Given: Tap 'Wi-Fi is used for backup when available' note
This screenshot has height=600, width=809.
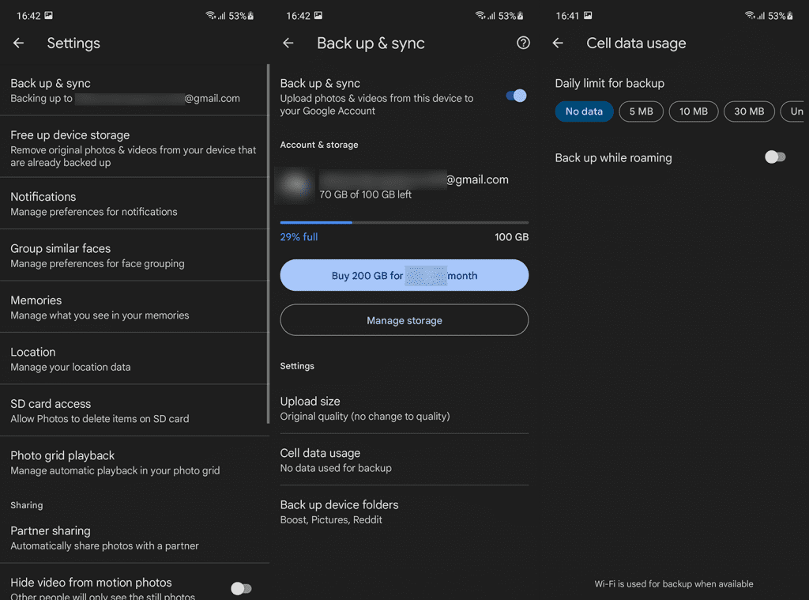Looking at the screenshot, I should tap(673, 584).
